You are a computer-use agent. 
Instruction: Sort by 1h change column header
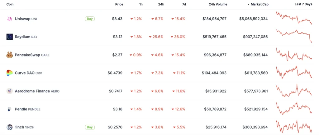pyautogui.click(x=141, y=4)
